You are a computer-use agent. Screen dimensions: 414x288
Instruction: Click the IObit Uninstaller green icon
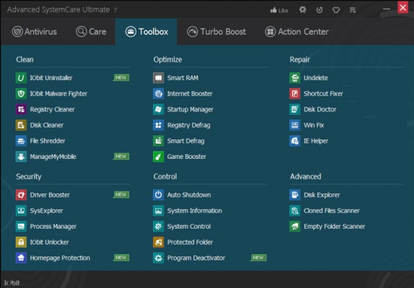tap(21, 78)
